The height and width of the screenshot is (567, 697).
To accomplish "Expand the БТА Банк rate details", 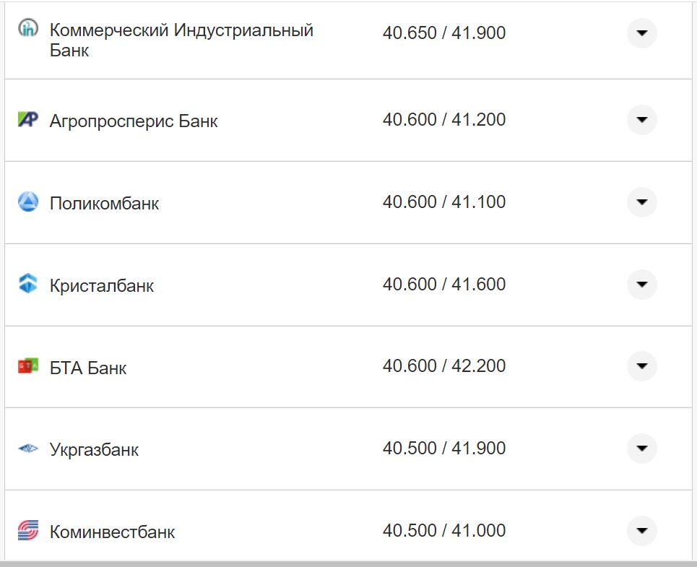I will click(641, 366).
